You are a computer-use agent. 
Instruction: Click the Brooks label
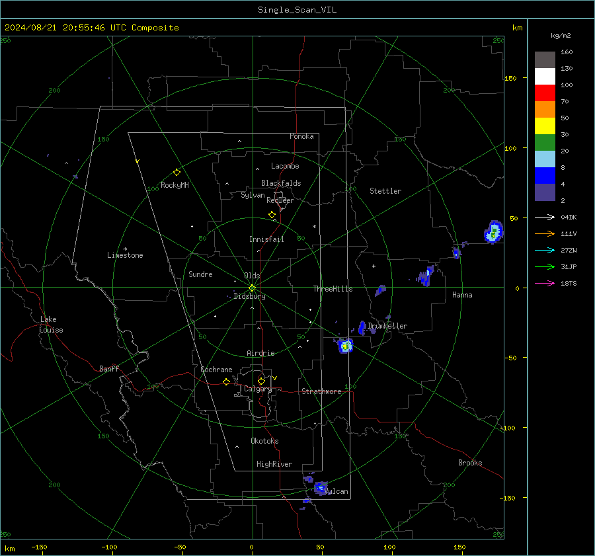tap(470, 463)
